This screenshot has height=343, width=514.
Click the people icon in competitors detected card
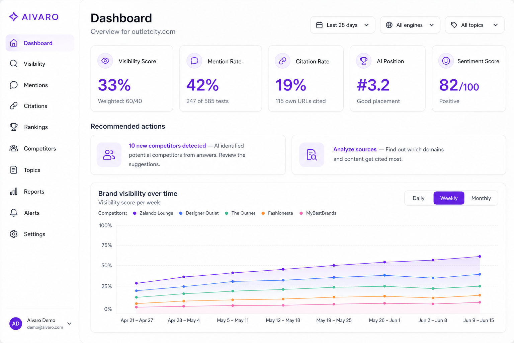click(109, 155)
